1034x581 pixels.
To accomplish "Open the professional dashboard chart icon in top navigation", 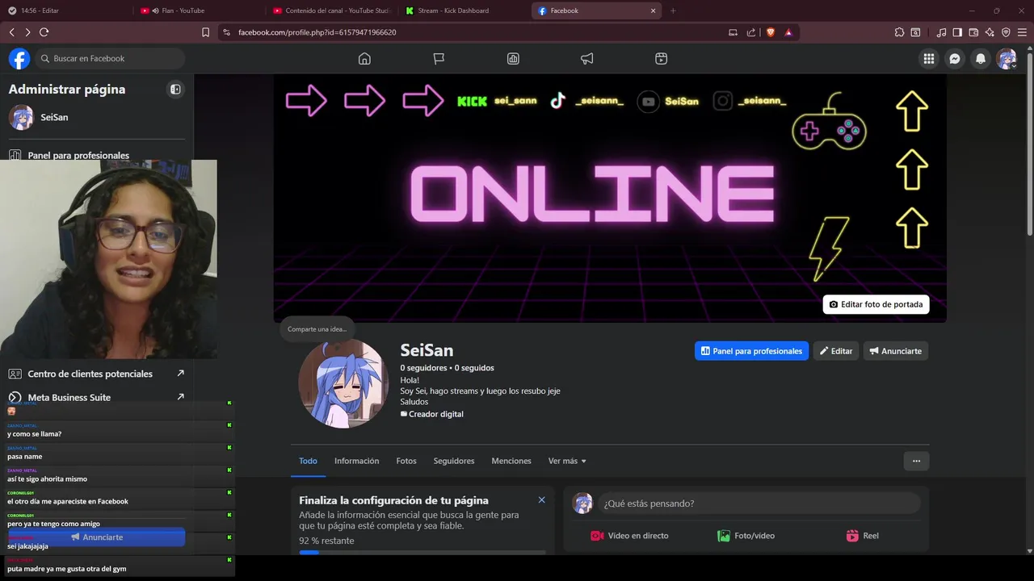I will pyautogui.click(x=513, y=59).
